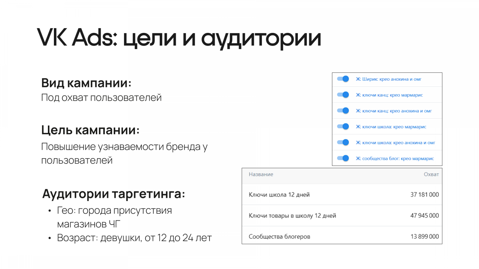Click bullet "Гео: города присутствия магазинов ЧГ"
This screenshot has height=269, width=479.
[x=114, y=217]
